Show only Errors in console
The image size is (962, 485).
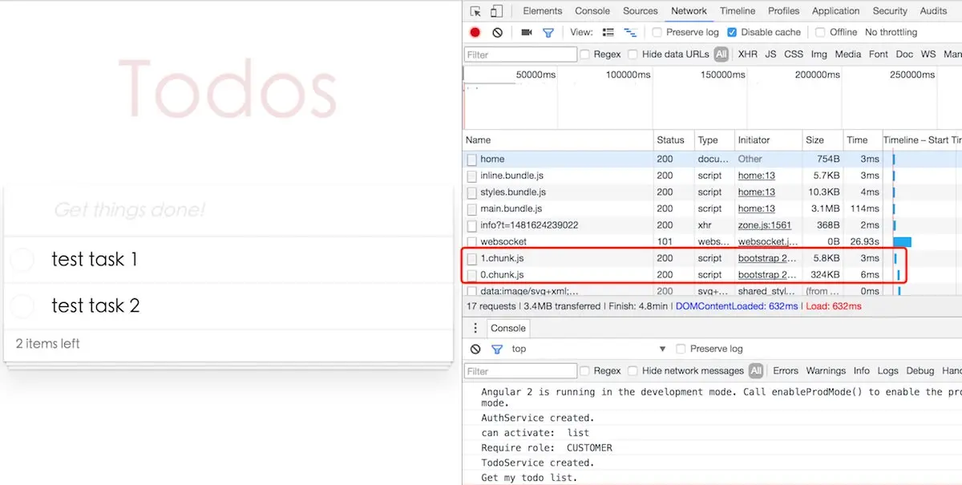coord(786,371)
